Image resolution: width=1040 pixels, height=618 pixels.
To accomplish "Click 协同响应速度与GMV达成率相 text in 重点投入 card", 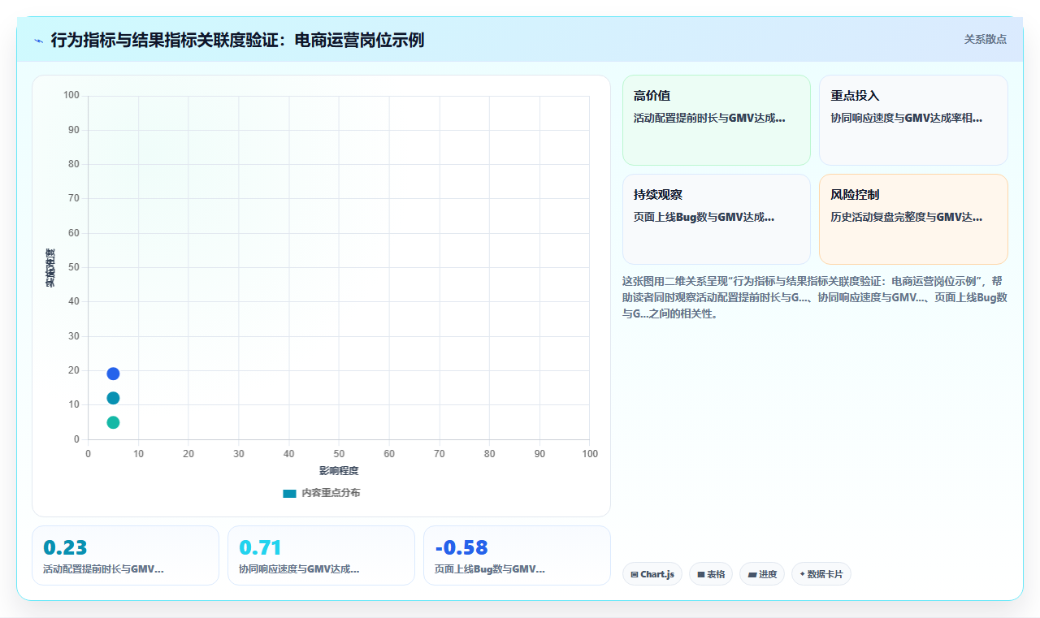I will point(906,118).
